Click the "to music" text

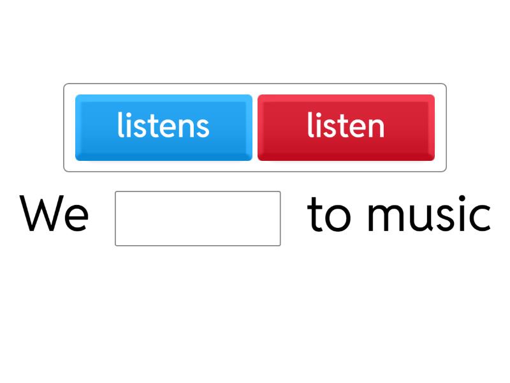tap(399, 215)
